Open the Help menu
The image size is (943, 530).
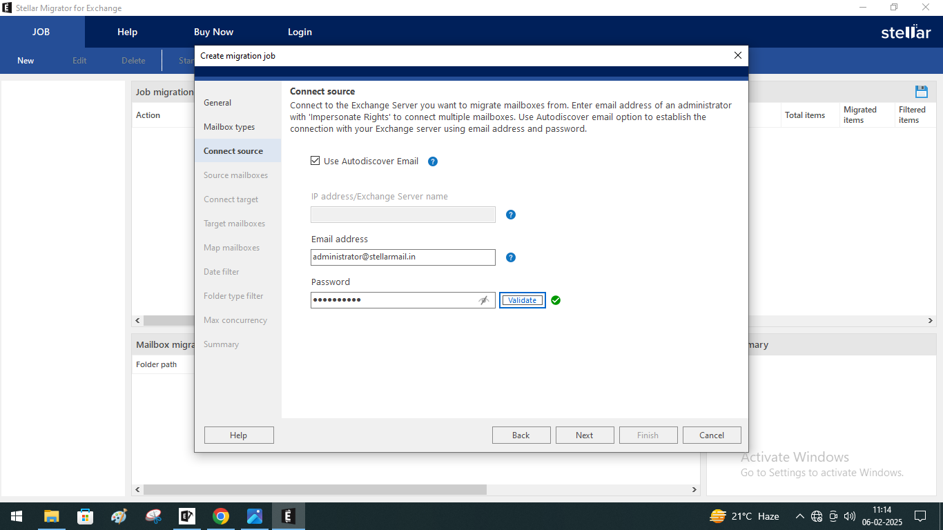click(x=128, y=32)
